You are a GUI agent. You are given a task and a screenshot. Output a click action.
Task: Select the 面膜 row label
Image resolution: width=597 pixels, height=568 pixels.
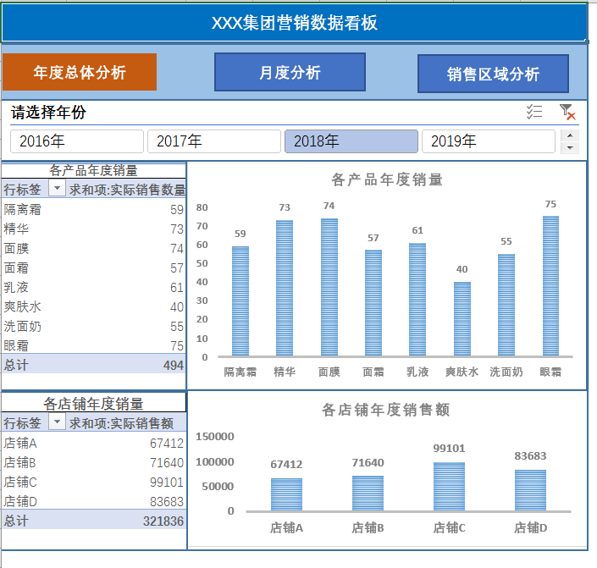[x=16, y=249]
